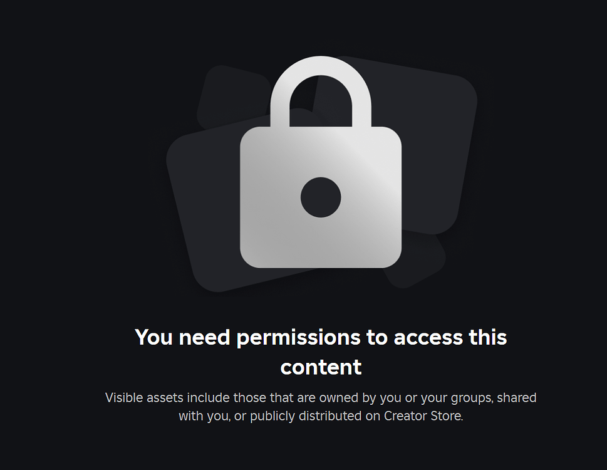Viewport: 607px width, 470px height.
Task: Click the word 'access' in the heading
Action: point(428,338)
